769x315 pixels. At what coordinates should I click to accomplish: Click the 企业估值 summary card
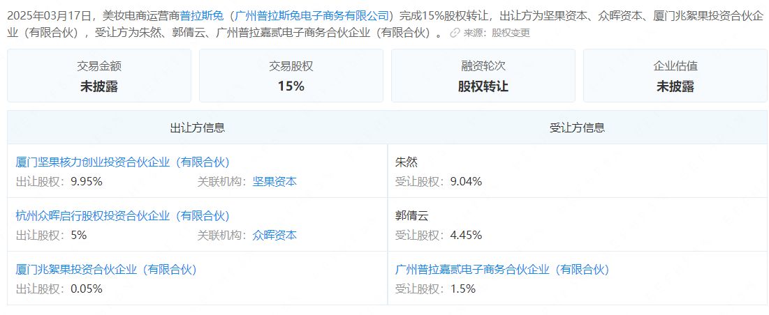tap(675, 76)
